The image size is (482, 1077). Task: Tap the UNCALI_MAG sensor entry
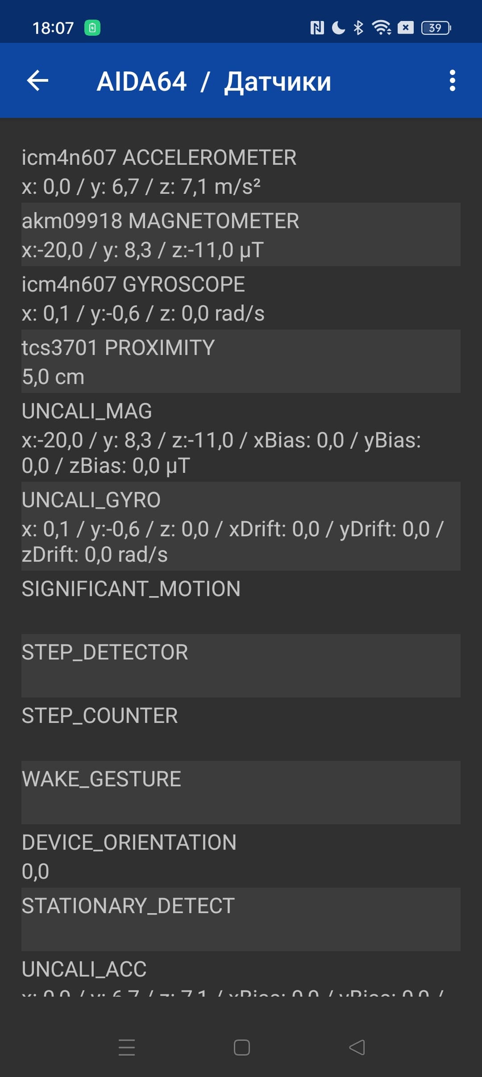tap(241, 438)
